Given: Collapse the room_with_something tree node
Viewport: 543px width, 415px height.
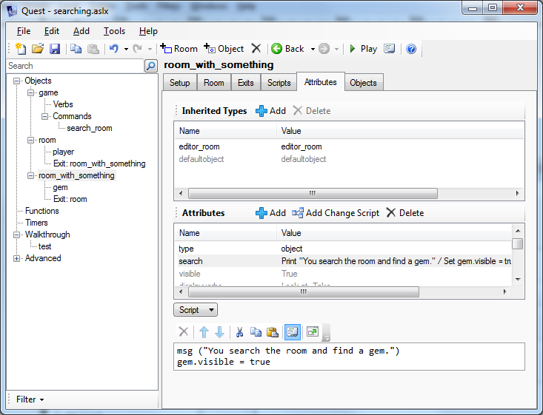Looking at the screenshot, I should pos(31,175).
